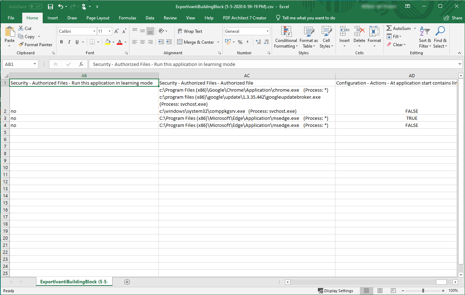
Task: Click the Save icon in title bar
Action: click(50, 7)
